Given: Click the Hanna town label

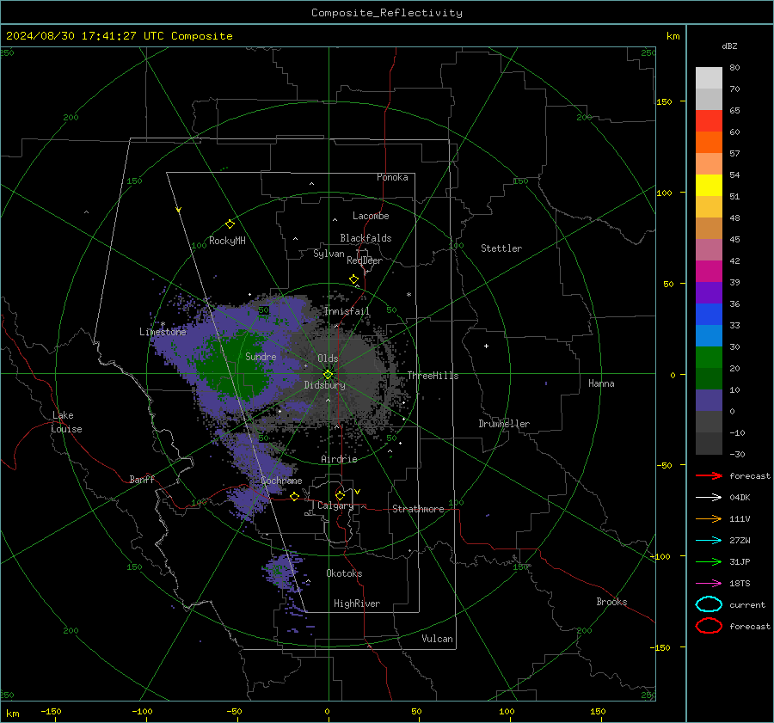Looking at the screenshot, I should [x=601, y=383].
